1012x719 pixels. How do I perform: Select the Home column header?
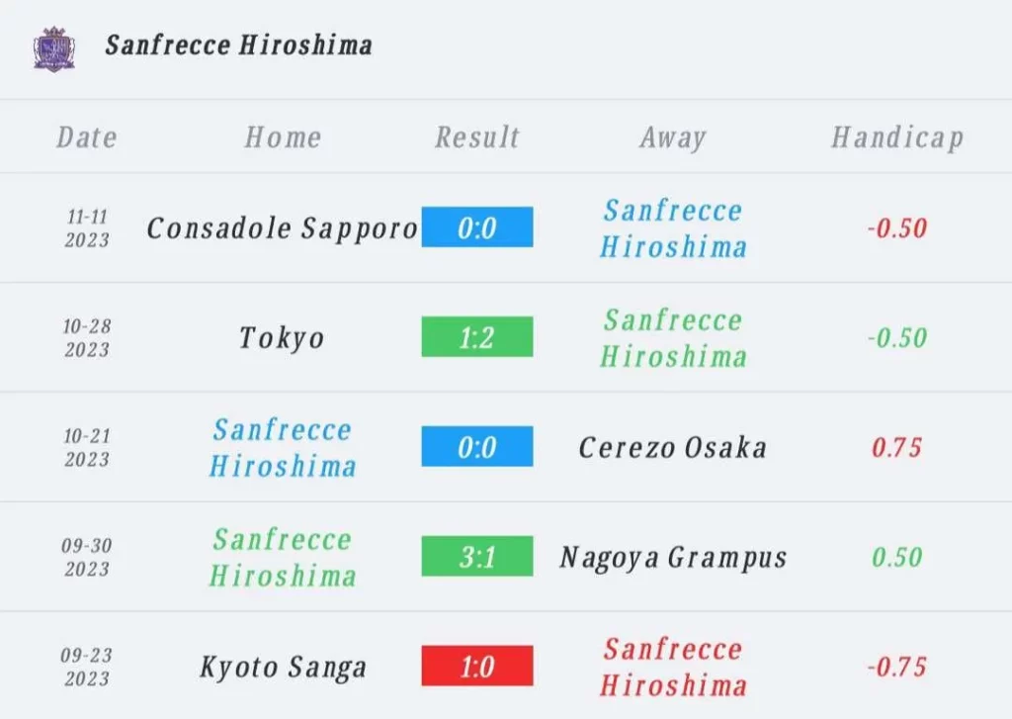click(x=283, y=136)
